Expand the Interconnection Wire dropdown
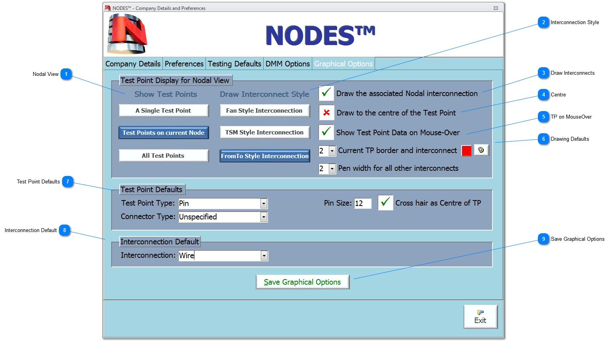Screen dimensions: 611x342 point(264,256)
